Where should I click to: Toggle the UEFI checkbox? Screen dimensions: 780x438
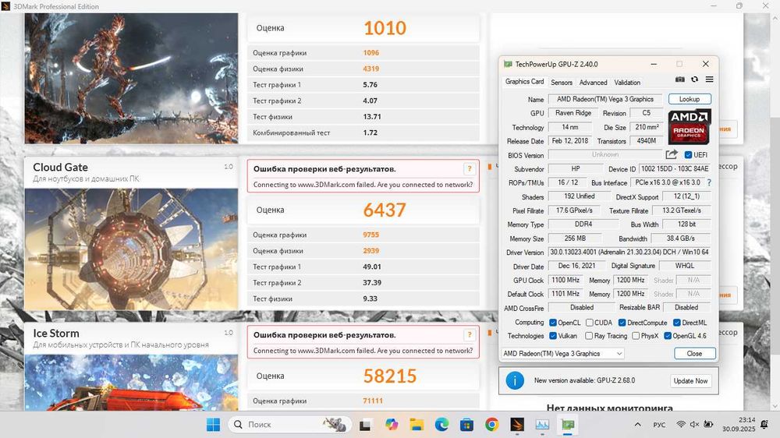point(688,154)
